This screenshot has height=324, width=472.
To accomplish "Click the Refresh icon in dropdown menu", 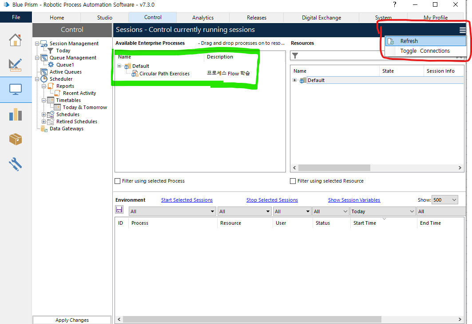I will tap(390, 41).
